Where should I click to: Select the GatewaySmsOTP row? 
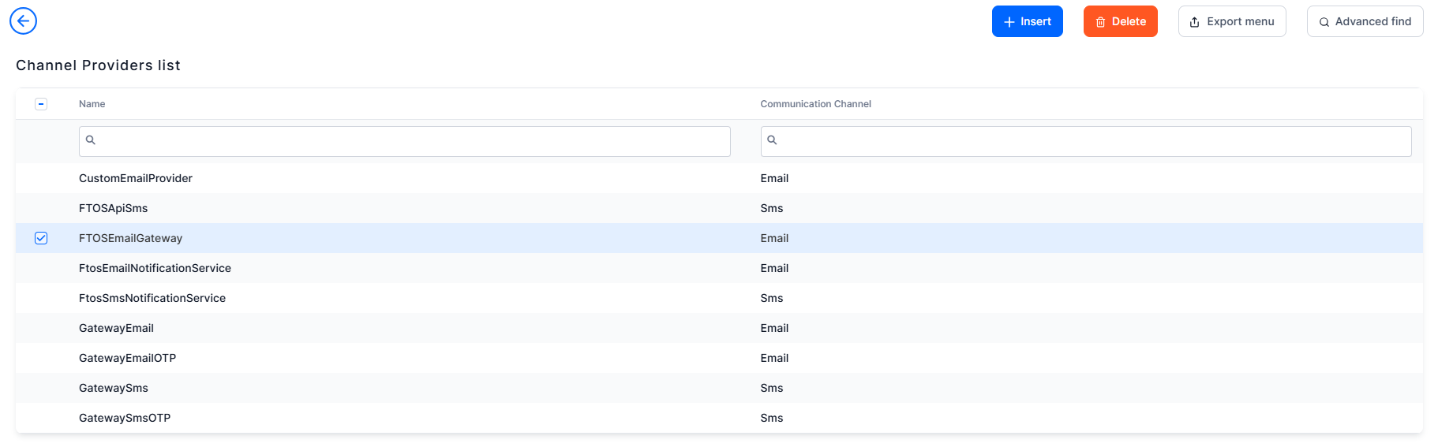click(x=719, y=418)
